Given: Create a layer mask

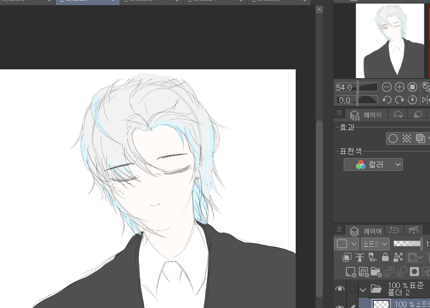Looking at the screenshot, I should [x=414, y=272].
